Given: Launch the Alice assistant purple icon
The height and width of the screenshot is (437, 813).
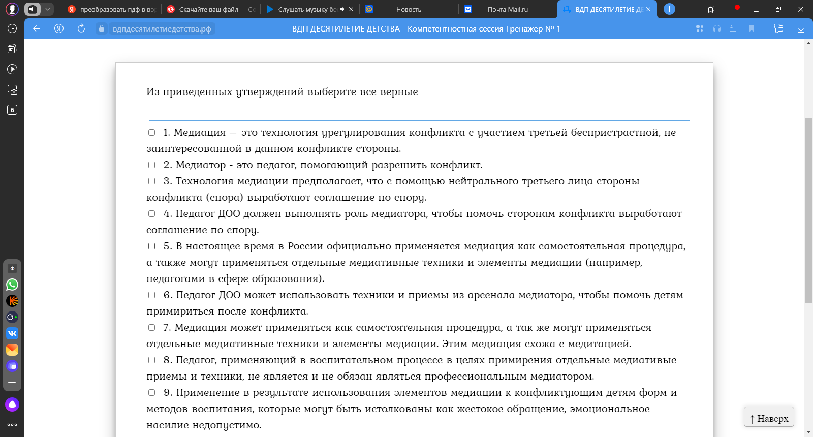Looking at the screenshot, I should point(12,404).
